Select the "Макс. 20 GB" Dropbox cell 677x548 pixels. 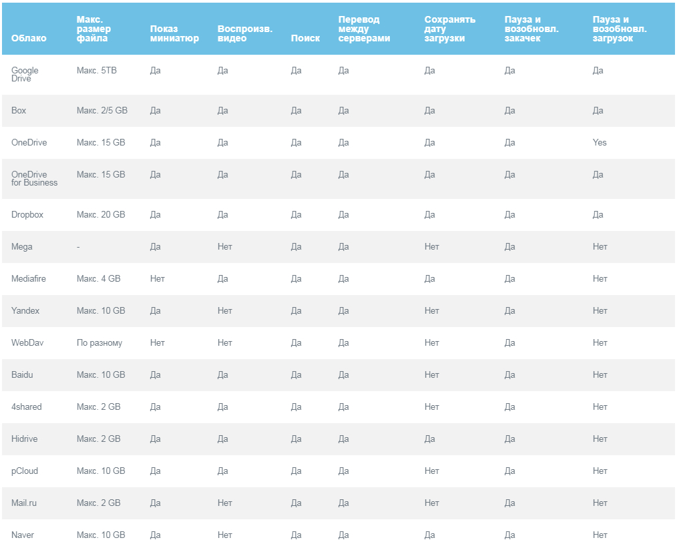(101, 214)
